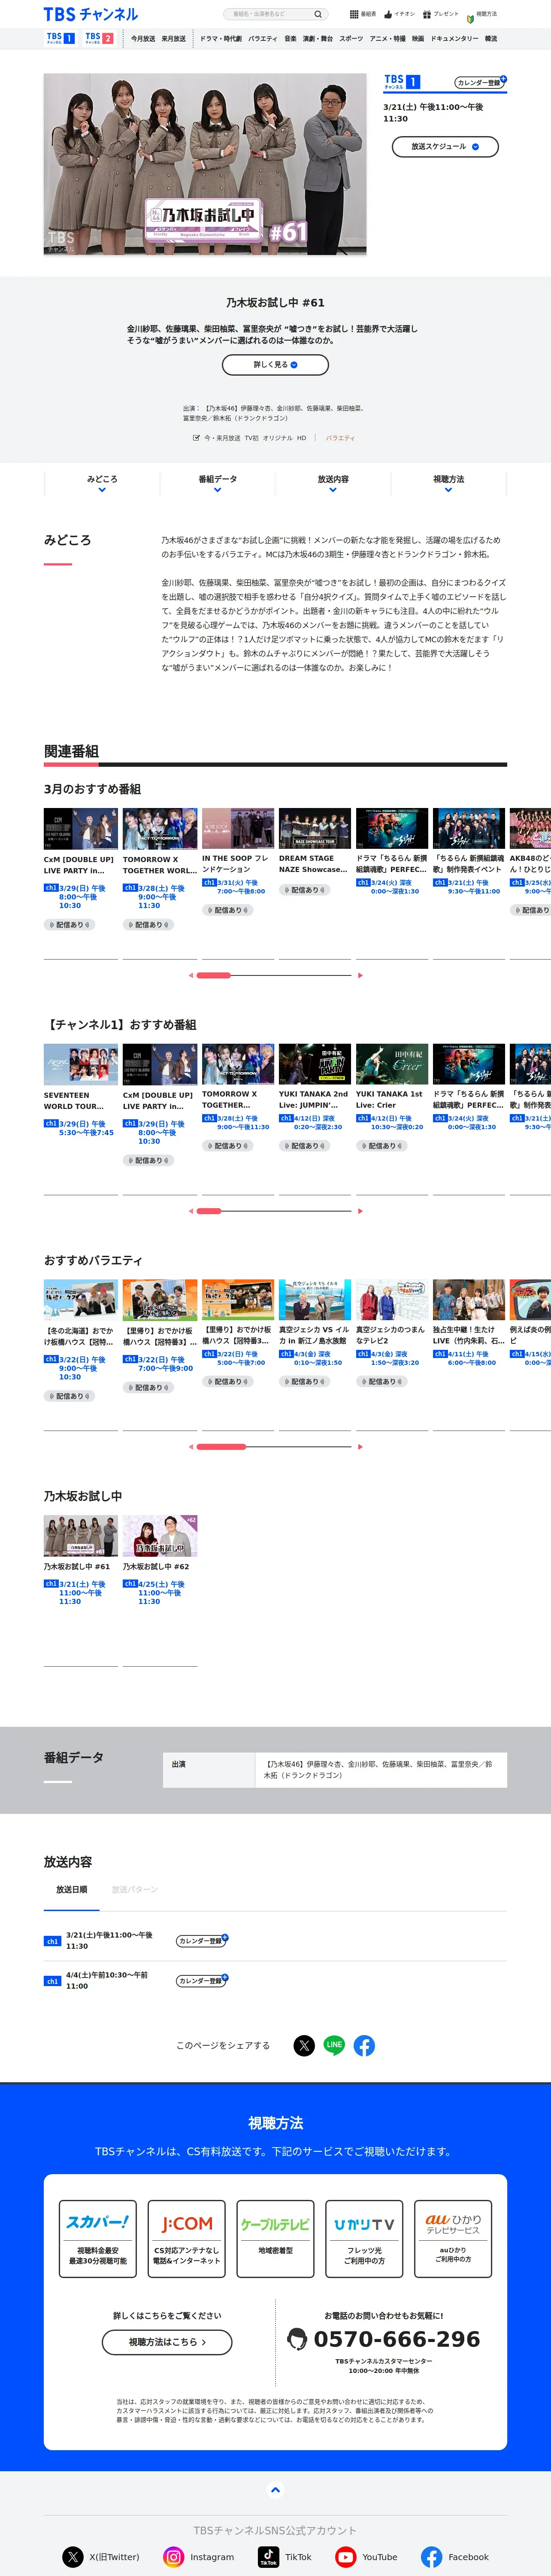
Task: Expand details with 詳しく見る button
Action: tap(275, 365)
